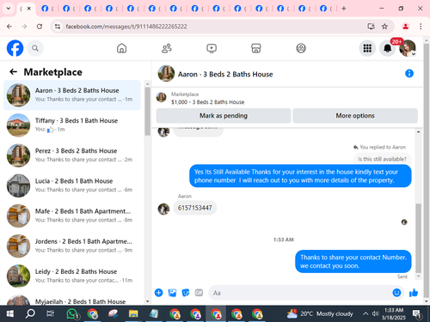The height and width of the screenshot is (322, 430).
Task: Open the tab search dropdown arrow
Action: pos(9,9)
